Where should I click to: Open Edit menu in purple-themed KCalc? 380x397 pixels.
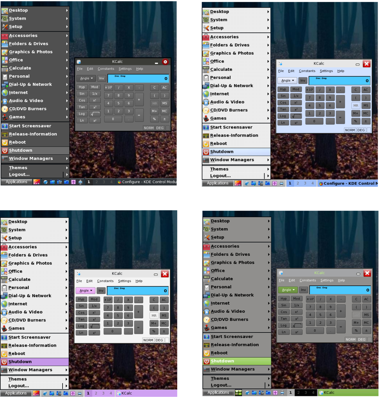click(89, 281)
